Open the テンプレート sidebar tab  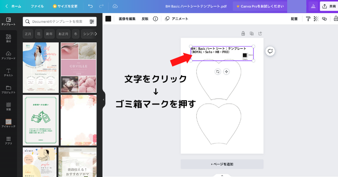pos(8,21)
